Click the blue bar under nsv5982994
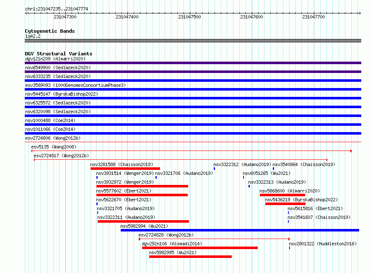Screen dimensions: 373x273 click(240, 230)
